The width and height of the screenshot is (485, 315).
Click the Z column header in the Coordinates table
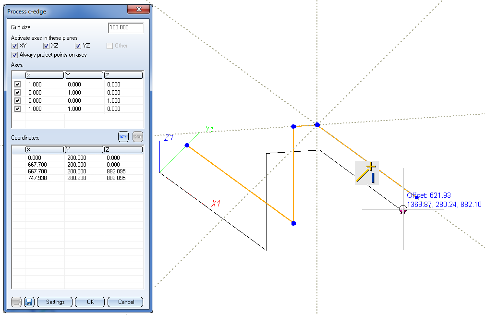click(x=123, y=149)
